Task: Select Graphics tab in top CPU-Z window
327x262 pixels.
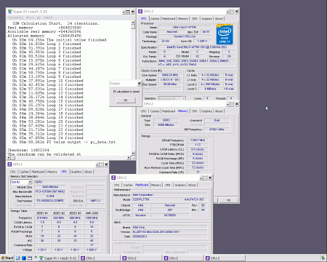Action: point(206,19)
